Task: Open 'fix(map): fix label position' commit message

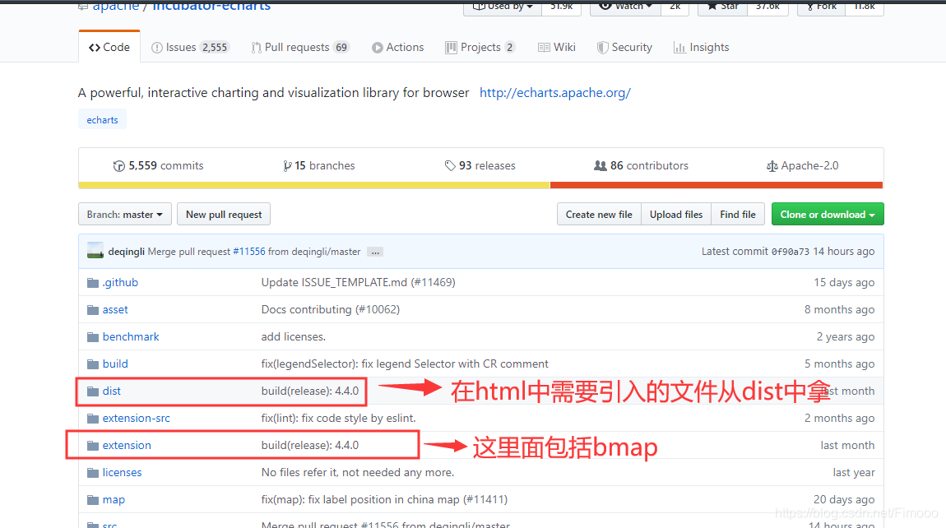Action: click(384, 500)
